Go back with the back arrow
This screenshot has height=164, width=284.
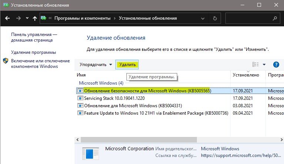(7, 18)
